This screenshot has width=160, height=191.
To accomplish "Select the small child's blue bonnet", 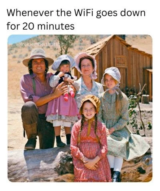I will pyautogui.click(x=63, y=62).
